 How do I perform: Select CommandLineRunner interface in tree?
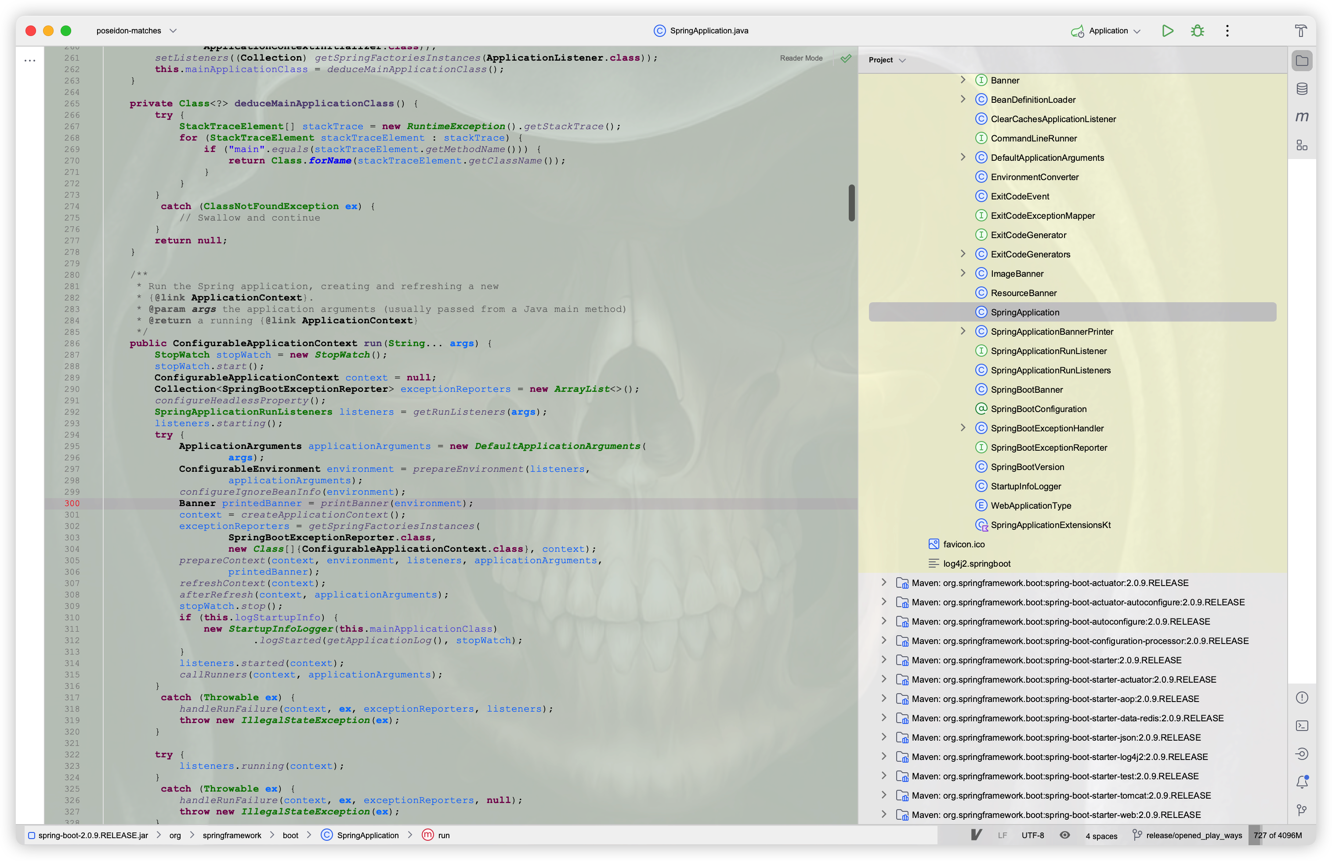tap(1034, 138)
